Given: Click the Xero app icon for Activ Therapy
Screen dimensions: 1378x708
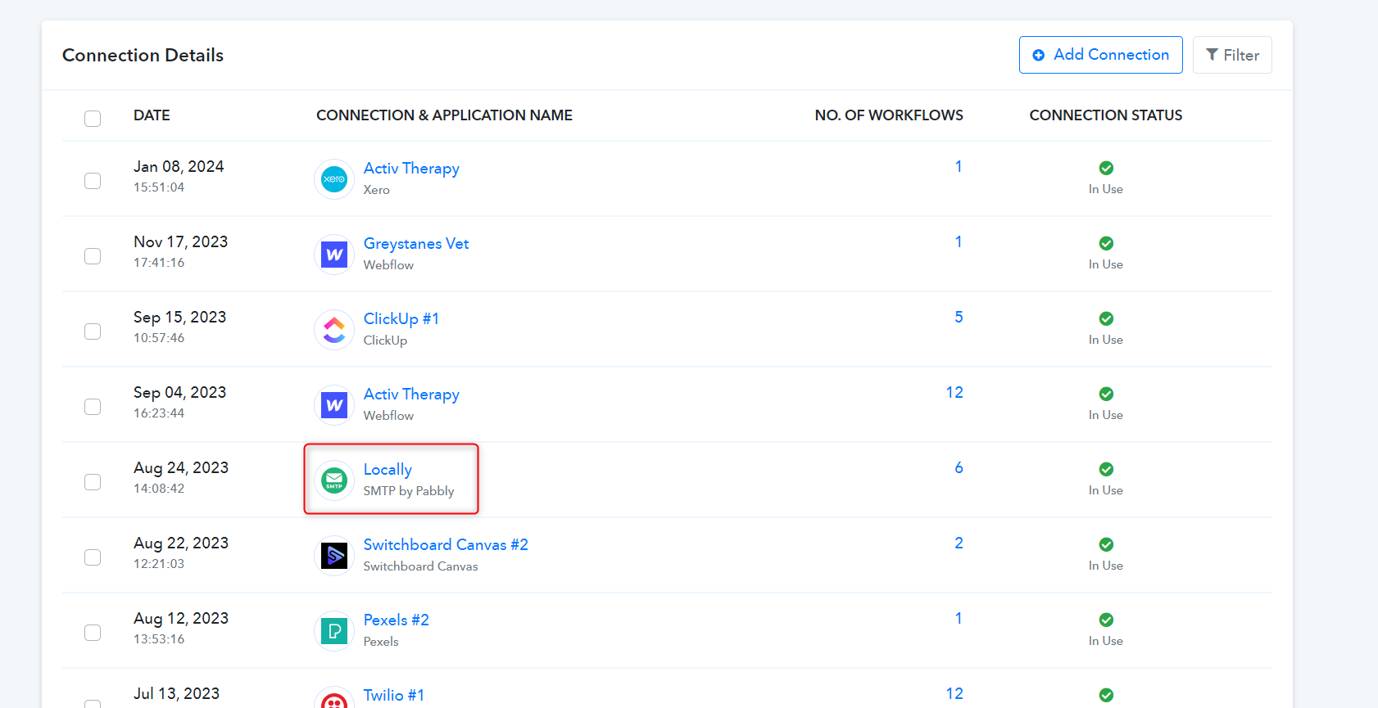Looking at the screenshot, I should [x=334, y=179].
